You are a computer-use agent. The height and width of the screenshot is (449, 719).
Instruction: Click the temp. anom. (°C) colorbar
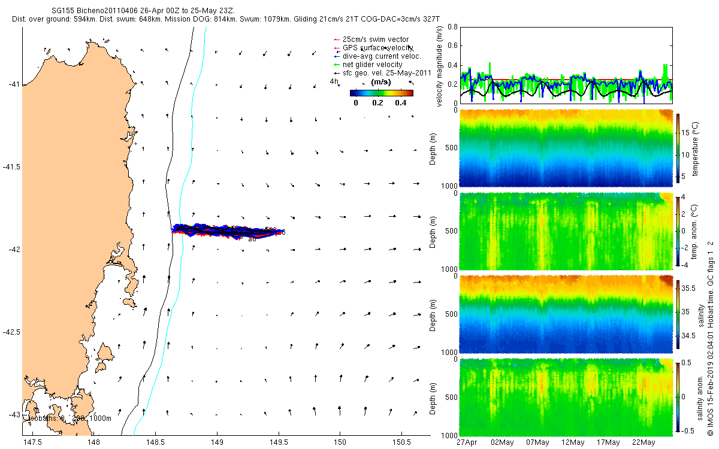point(678,230)
